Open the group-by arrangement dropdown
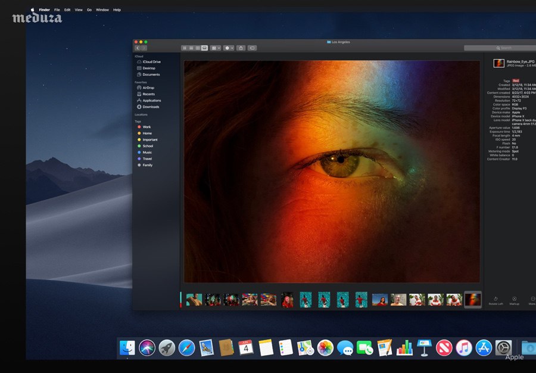Screen dimensions: 536x373 point(216,48)
